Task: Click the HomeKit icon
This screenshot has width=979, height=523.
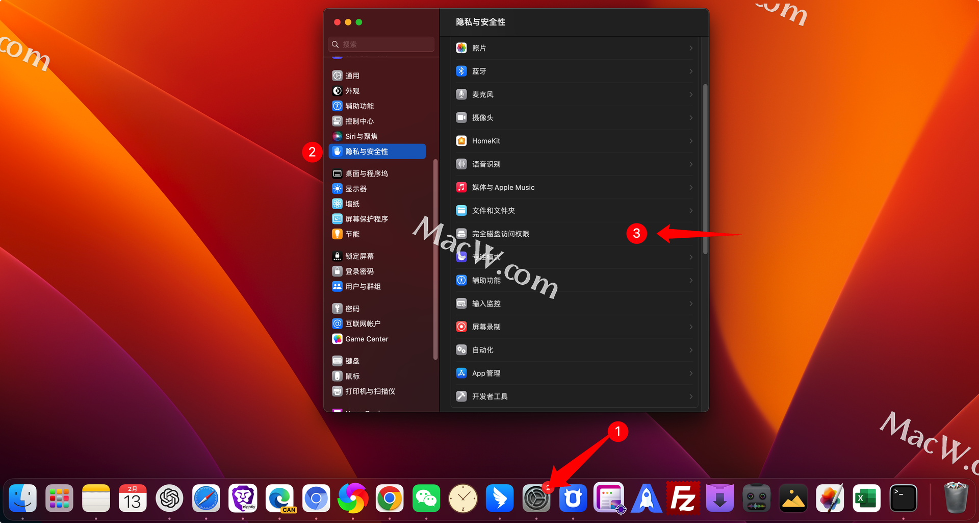Action: point(461,141)
